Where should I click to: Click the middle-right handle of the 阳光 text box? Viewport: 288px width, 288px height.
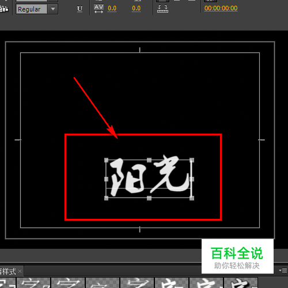[192, 179]
